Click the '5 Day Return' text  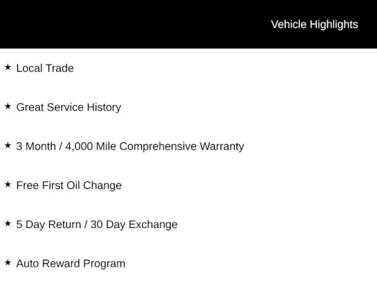(x=48, y=224)
